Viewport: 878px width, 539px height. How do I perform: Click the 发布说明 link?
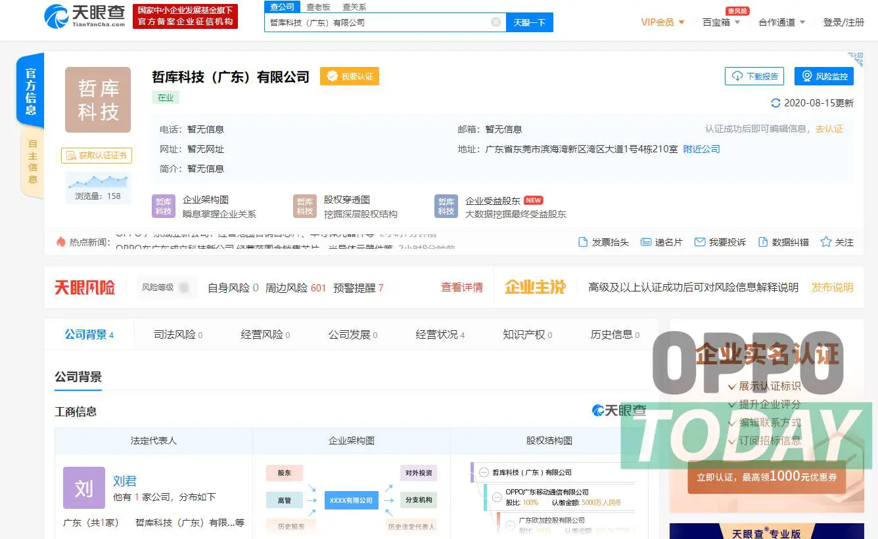tap(832, 288)
